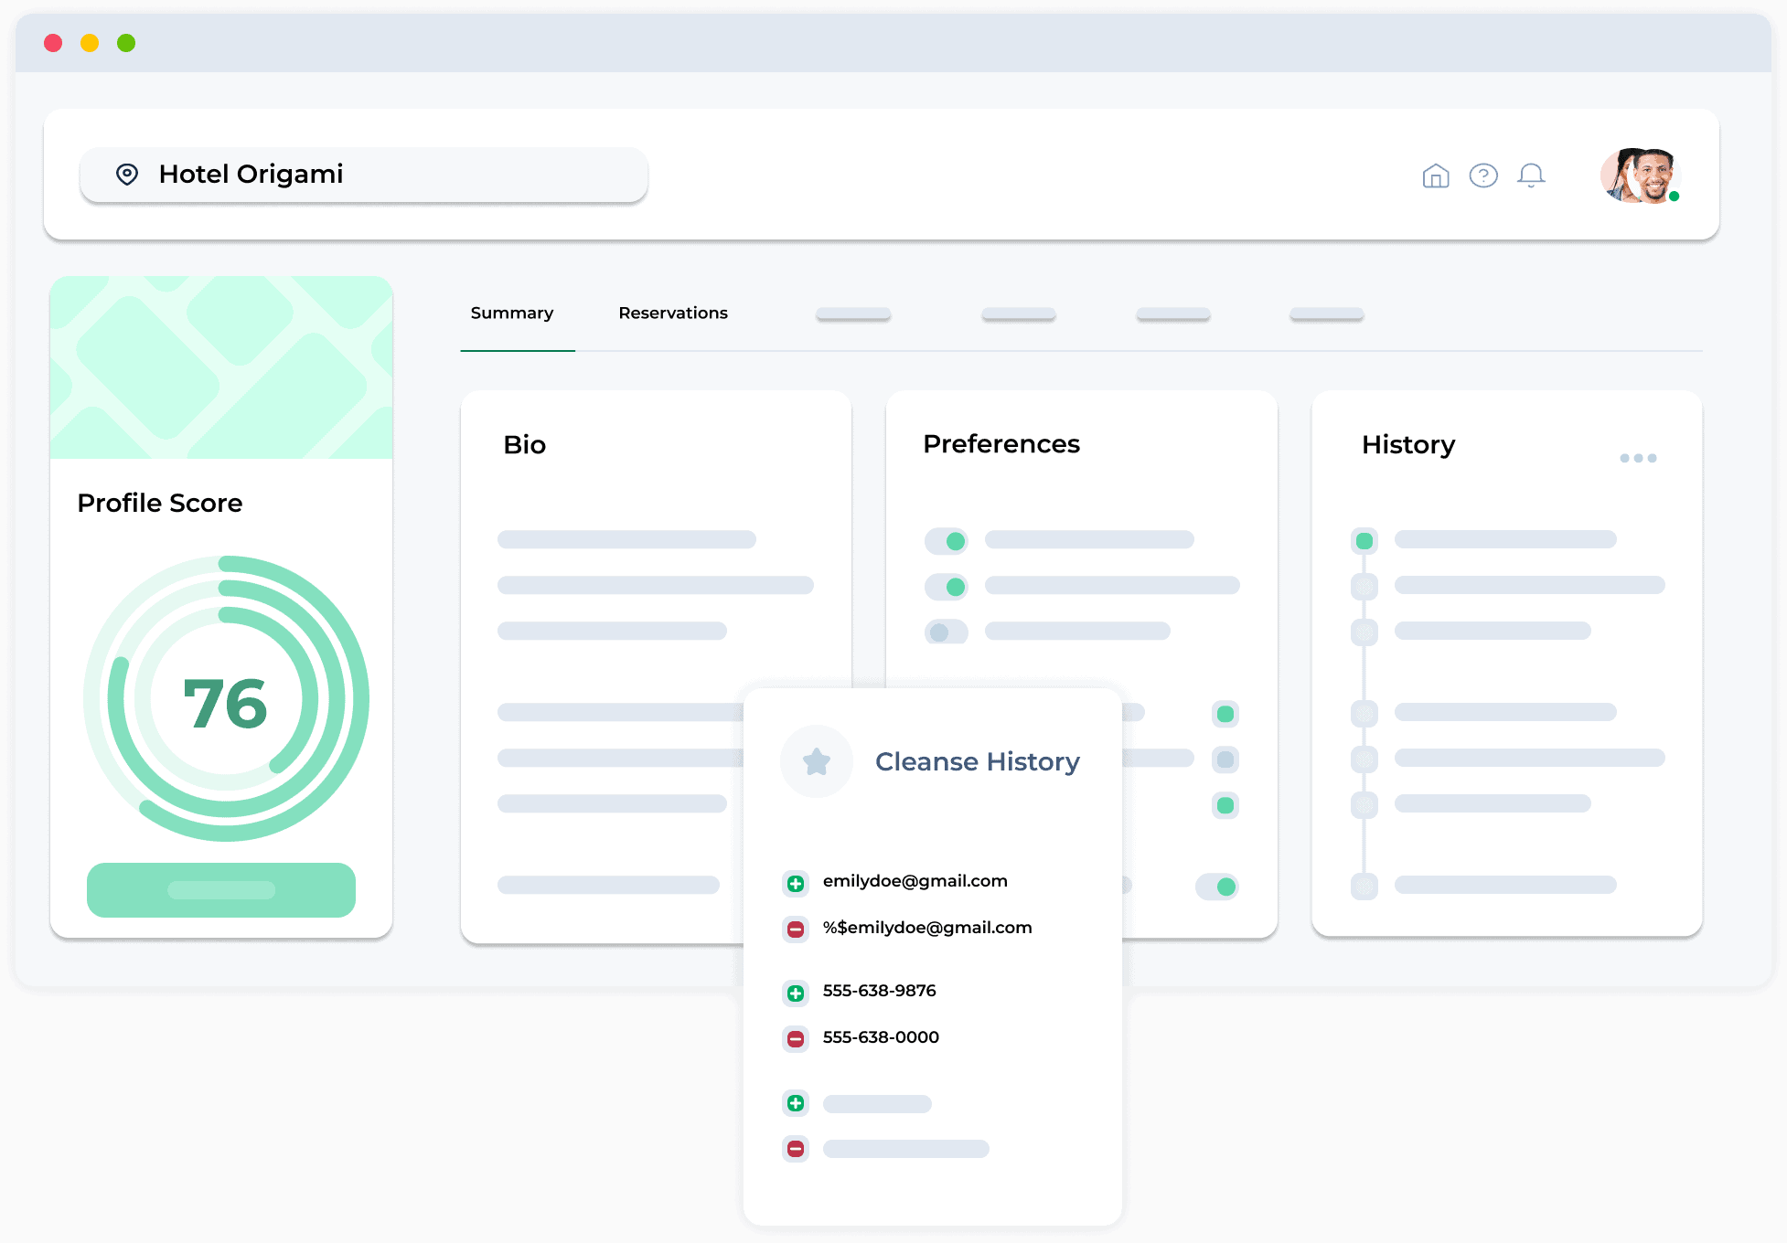Enable the third disabled Preferences switch
The image size is (1787, 1243).
pos(947,632)
